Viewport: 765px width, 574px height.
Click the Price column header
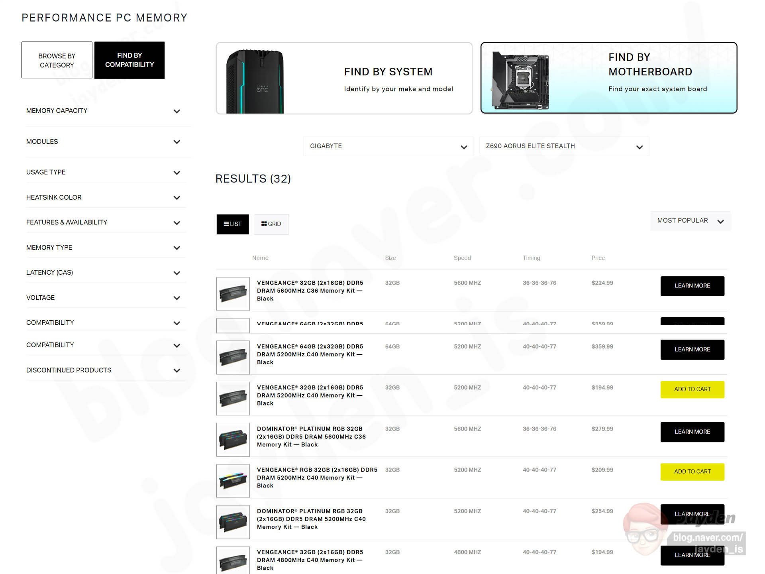(x=598, y=258)
